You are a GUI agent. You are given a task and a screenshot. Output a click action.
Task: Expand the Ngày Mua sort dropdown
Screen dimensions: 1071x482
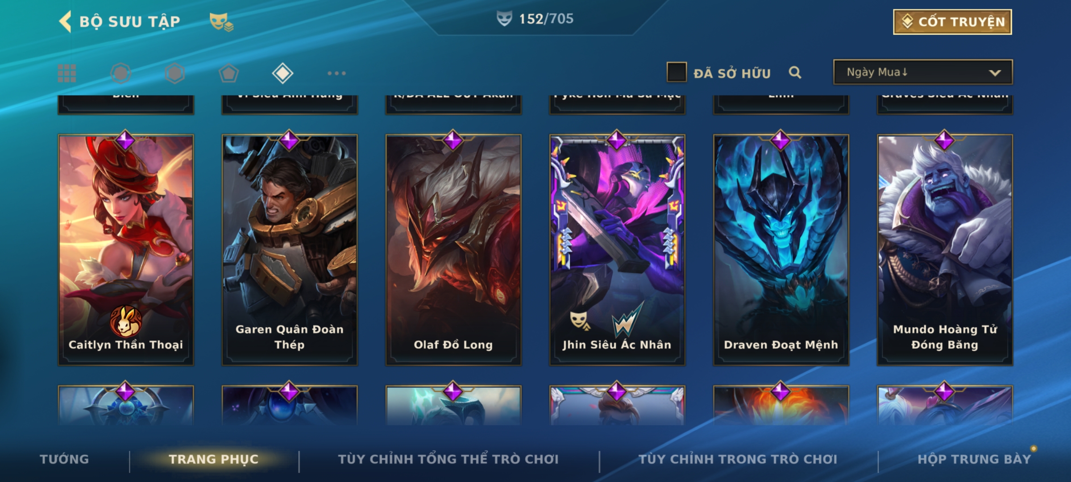tap(923, 72)
